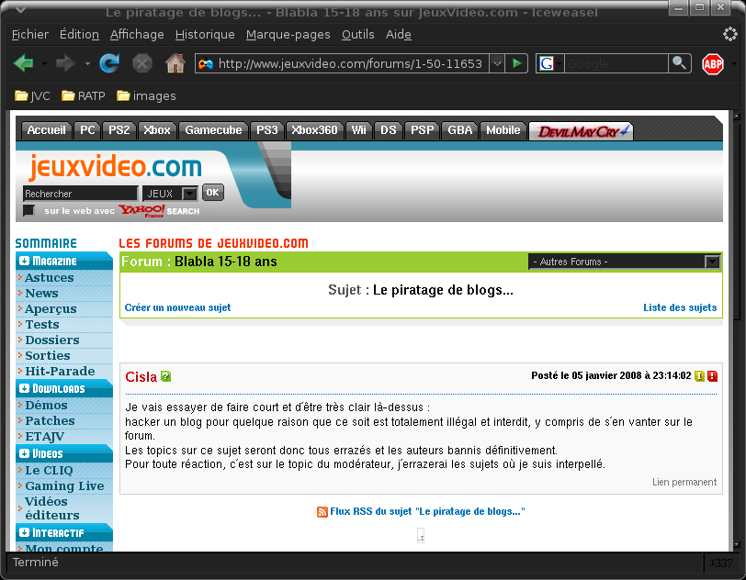Viewport: 746px width, 580px height.
Task: Click the Devil May Cry banner tab
Action: [x=581, y=131]
